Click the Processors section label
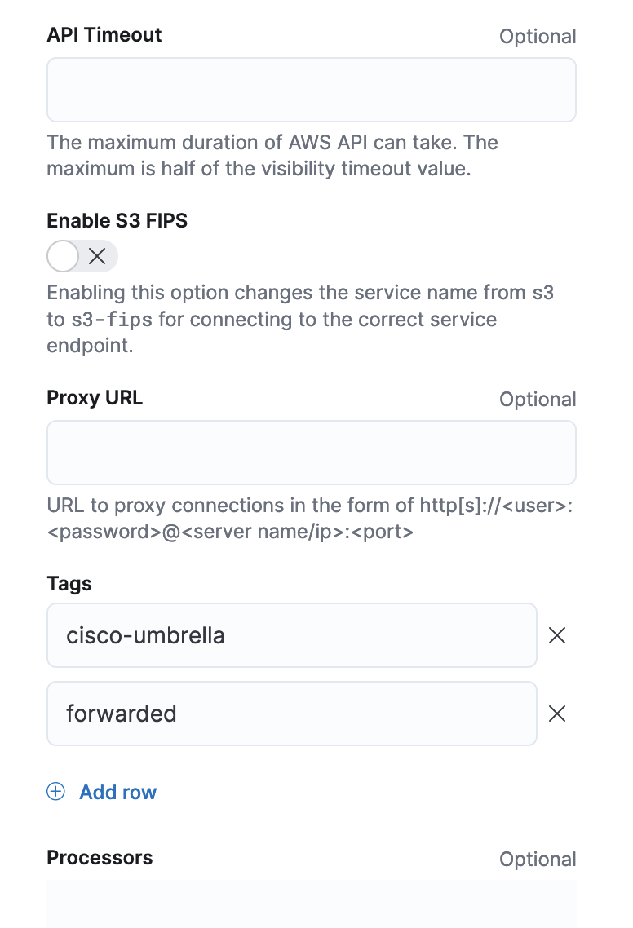 click(100, 858)
